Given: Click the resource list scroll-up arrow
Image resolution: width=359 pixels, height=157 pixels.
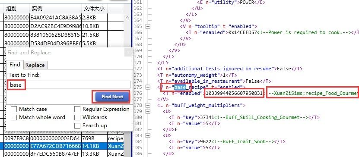Looking at the screenshot, I should coord(127,18).
